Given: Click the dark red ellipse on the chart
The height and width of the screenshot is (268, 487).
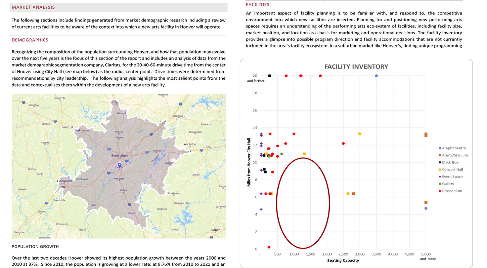Looking at the screenshot, I should click(x=303, y=204).
